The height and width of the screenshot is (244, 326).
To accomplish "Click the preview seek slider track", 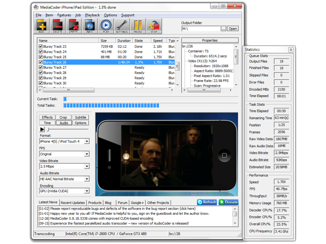I will pos(68,129).
